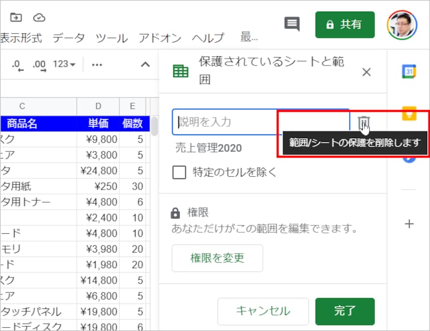
Task: Click the 説明を入力 text field
Action: (226, 122)
